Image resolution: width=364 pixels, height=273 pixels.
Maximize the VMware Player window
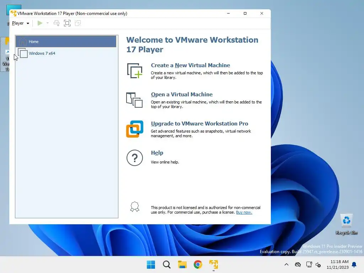pyautogui.click(x=245, y=13)
